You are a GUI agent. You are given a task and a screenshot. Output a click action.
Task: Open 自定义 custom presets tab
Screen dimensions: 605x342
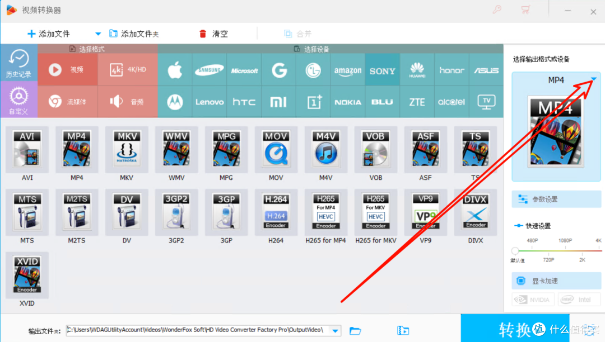tap(18, 99)
